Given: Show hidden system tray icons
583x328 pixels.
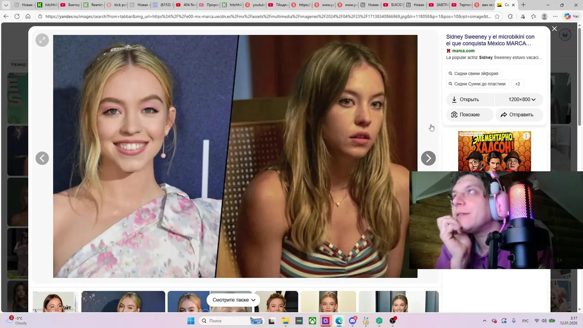Looking at the screenshot, I should pyautogui.click(x=484, y=321).
